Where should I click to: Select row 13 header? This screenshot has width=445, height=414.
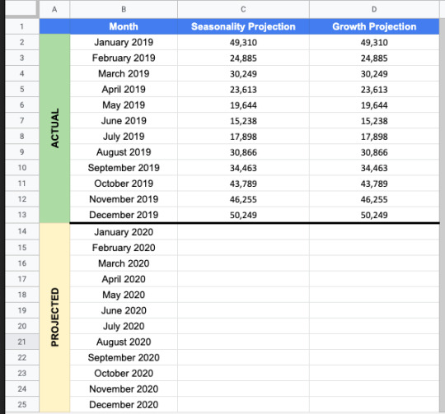(x=22, y=215)
